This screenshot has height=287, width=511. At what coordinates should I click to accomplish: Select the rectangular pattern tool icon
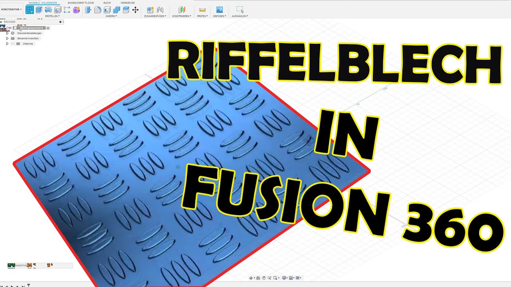coord(67,10)
